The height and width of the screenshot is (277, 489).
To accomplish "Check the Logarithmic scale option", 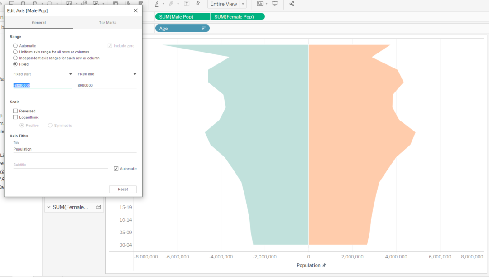I will pyautogui.click(x=15, y=117).
